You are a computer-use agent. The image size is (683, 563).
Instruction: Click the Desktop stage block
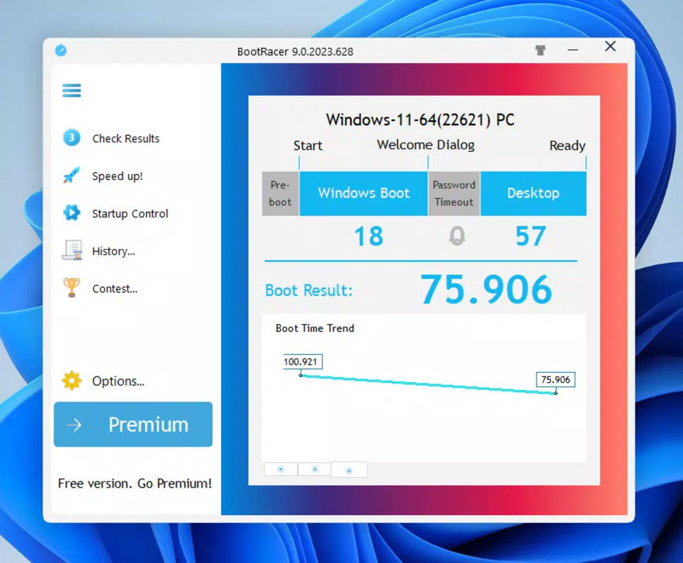pyautogui.click(x=534, y=194)
